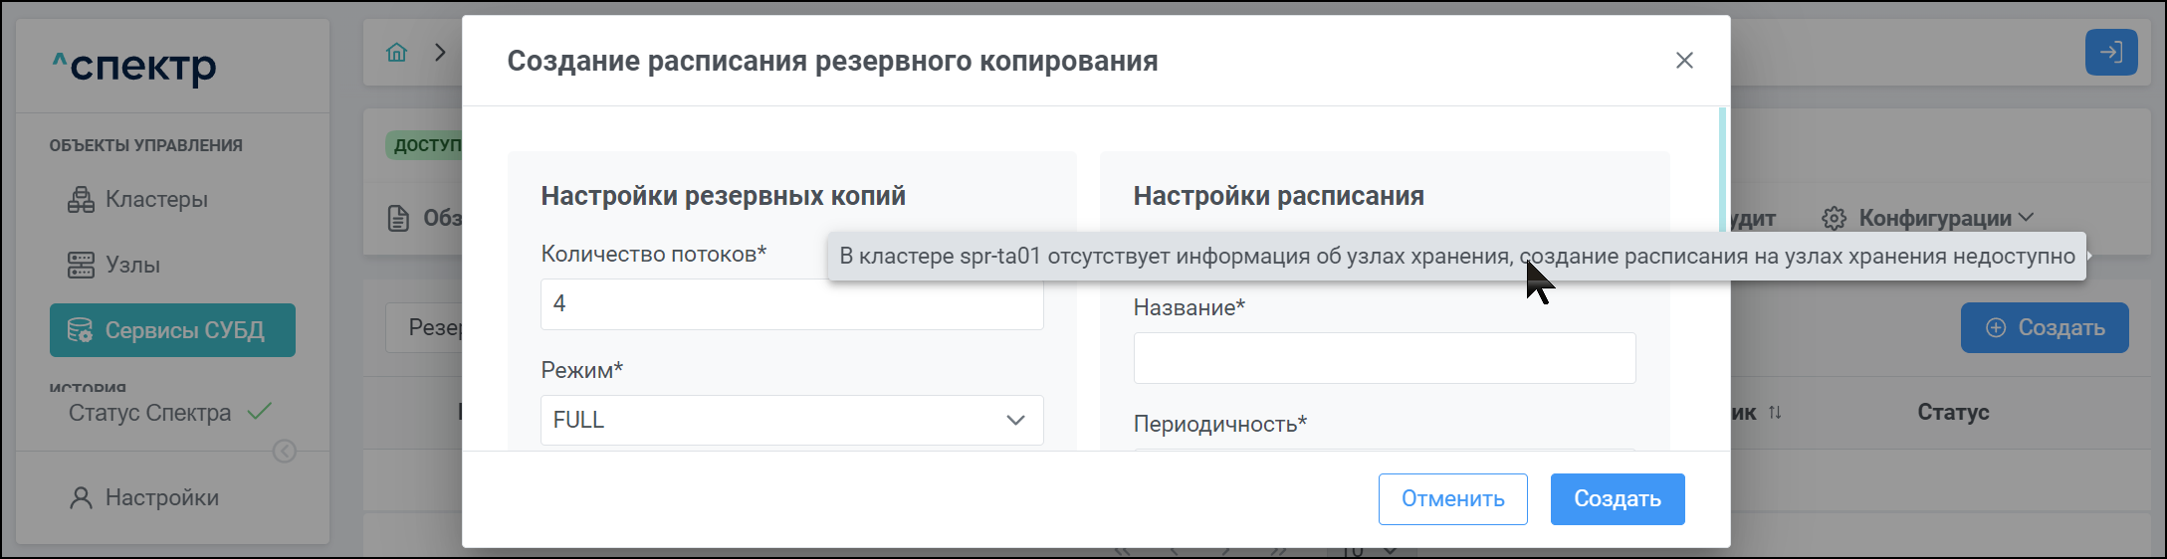Go to the home page via house icon
This screenshot has height=559, width=2167.
pos(397,53)
